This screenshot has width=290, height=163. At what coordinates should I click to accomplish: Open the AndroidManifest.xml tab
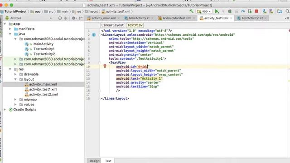177,18
